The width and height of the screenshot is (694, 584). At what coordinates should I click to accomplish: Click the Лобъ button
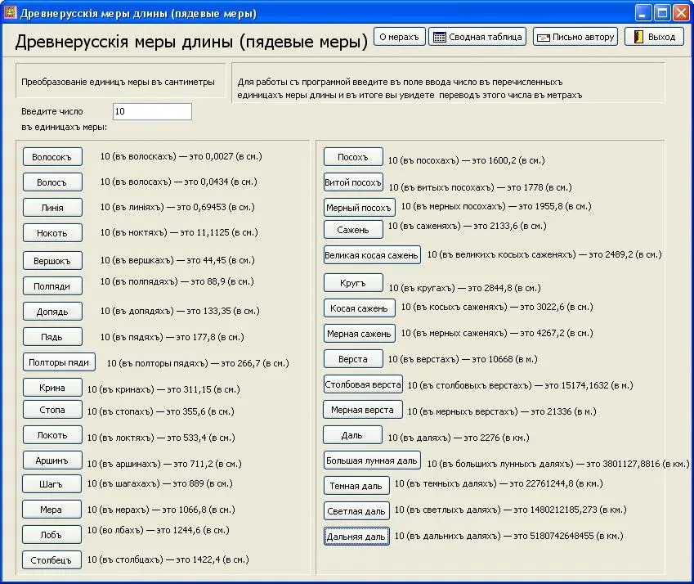pos(51,534)
